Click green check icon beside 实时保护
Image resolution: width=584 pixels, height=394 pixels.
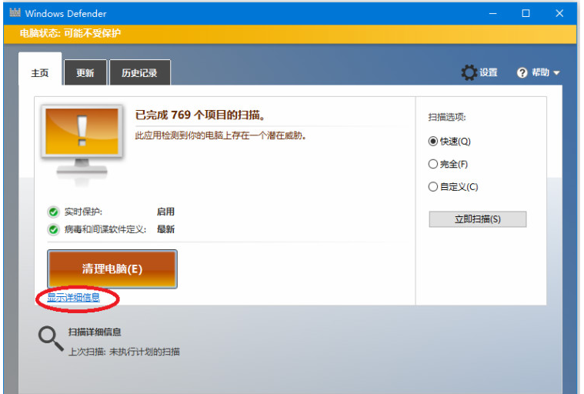(x=53, y=212)
